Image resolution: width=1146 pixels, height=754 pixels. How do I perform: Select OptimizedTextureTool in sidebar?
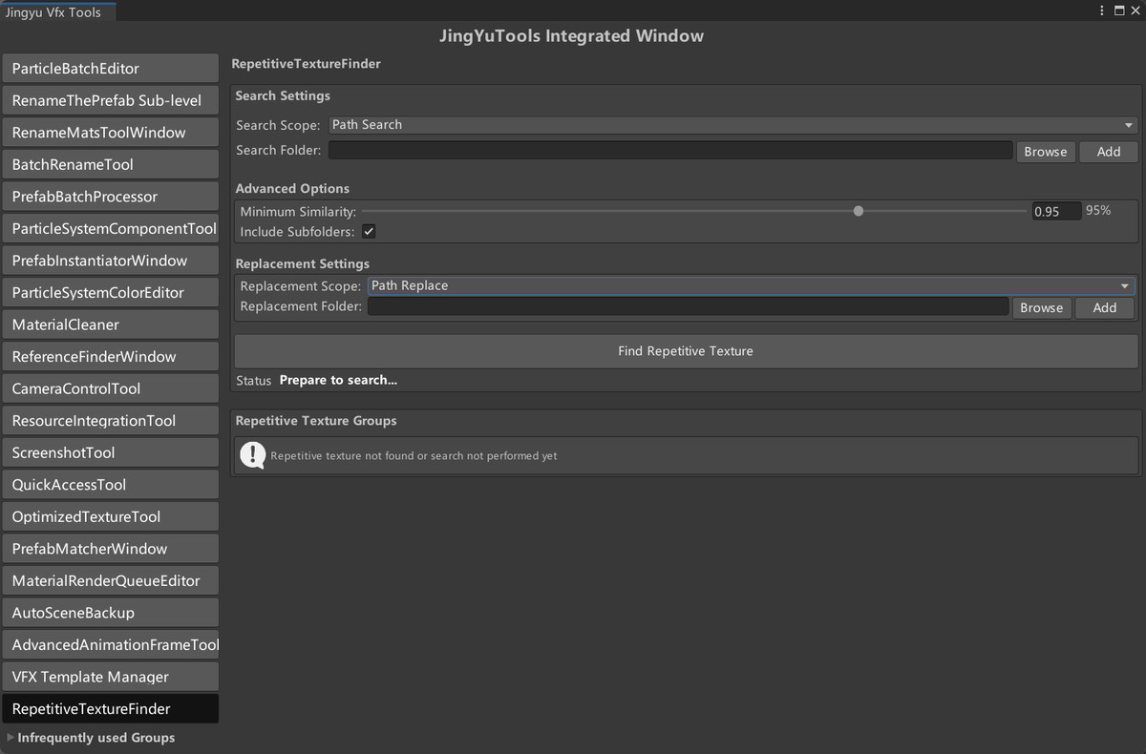110,516
